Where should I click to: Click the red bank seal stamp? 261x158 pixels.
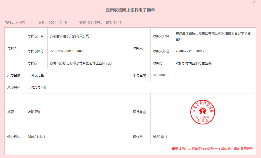point(202,112)
